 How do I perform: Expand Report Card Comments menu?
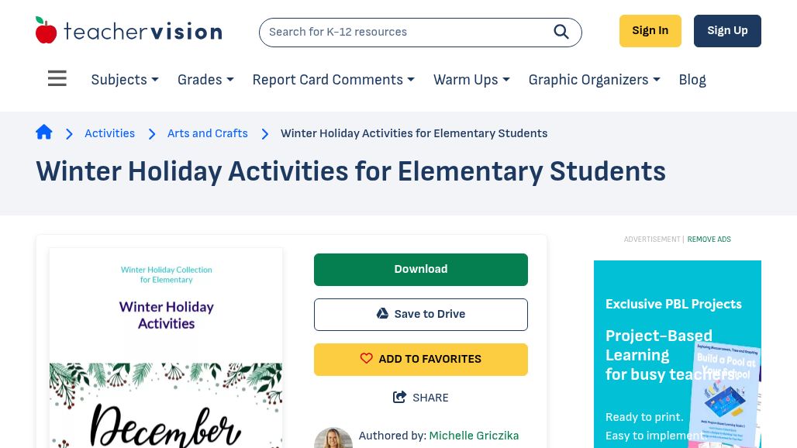point(333,80)
